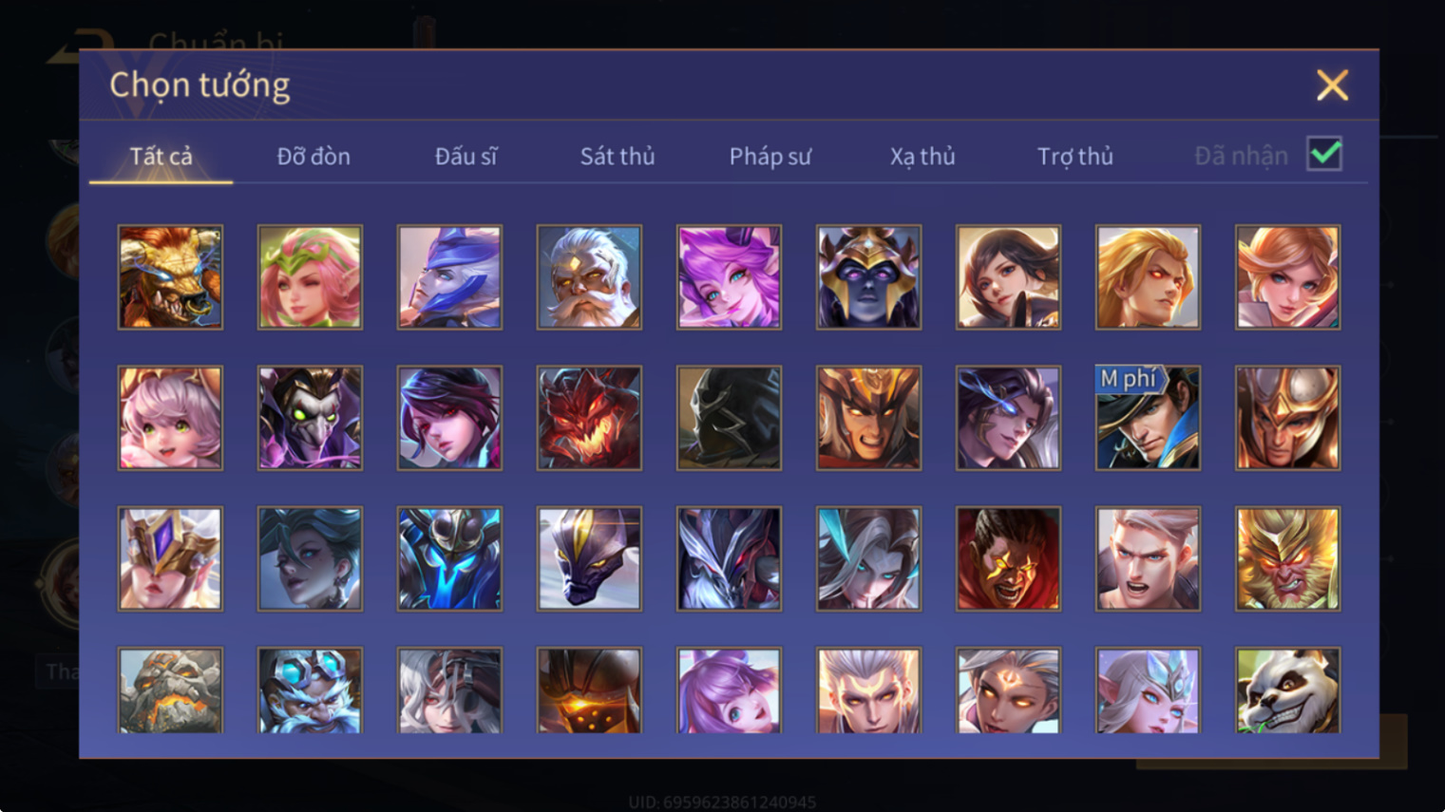Show the Trợ thủ hero list
The height and width of the screenshot is (812, 1445).
coord(1075,156)
